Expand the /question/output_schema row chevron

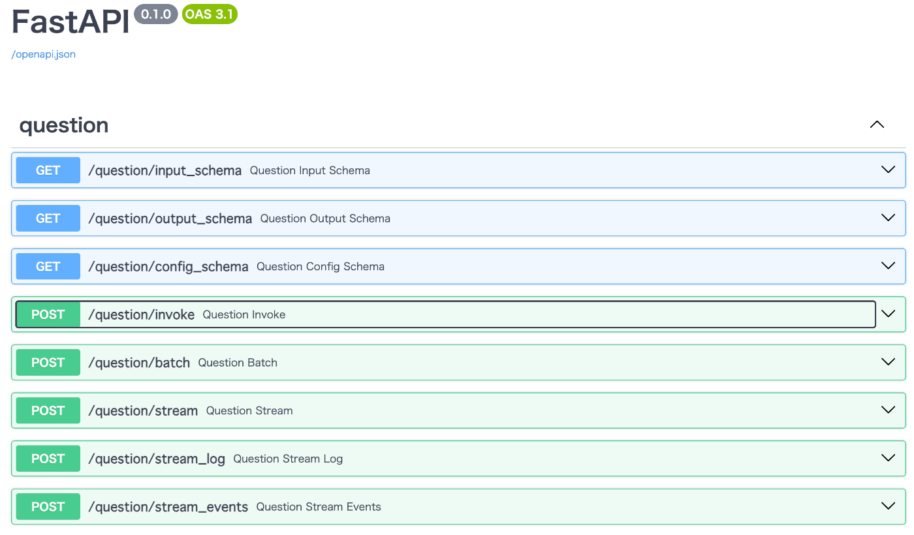[x=888, y=218]
